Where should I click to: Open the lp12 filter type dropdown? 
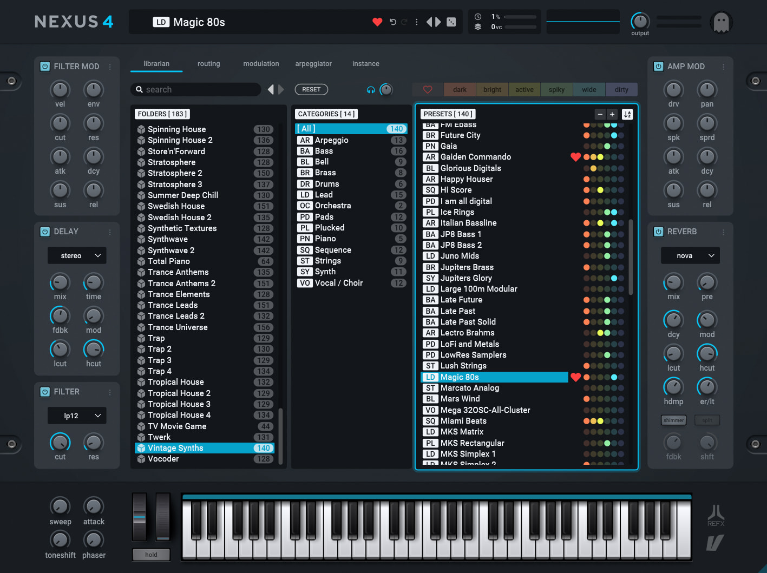(x=77, y=416)
